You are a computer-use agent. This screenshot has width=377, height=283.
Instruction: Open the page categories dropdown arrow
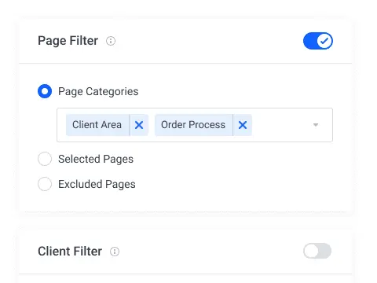click(x=316, y=125)
